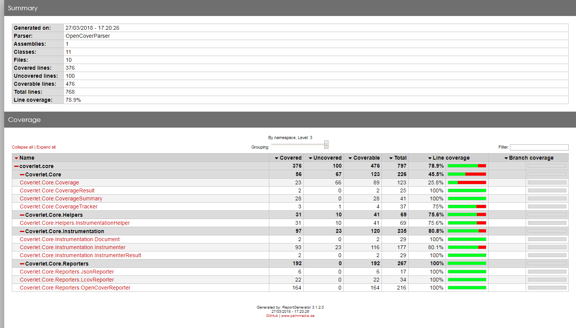The height and width of the screenshot is (328, 576).
Task: Select the OpenCoverParser parser value
Action: click(x=88, y=36)
